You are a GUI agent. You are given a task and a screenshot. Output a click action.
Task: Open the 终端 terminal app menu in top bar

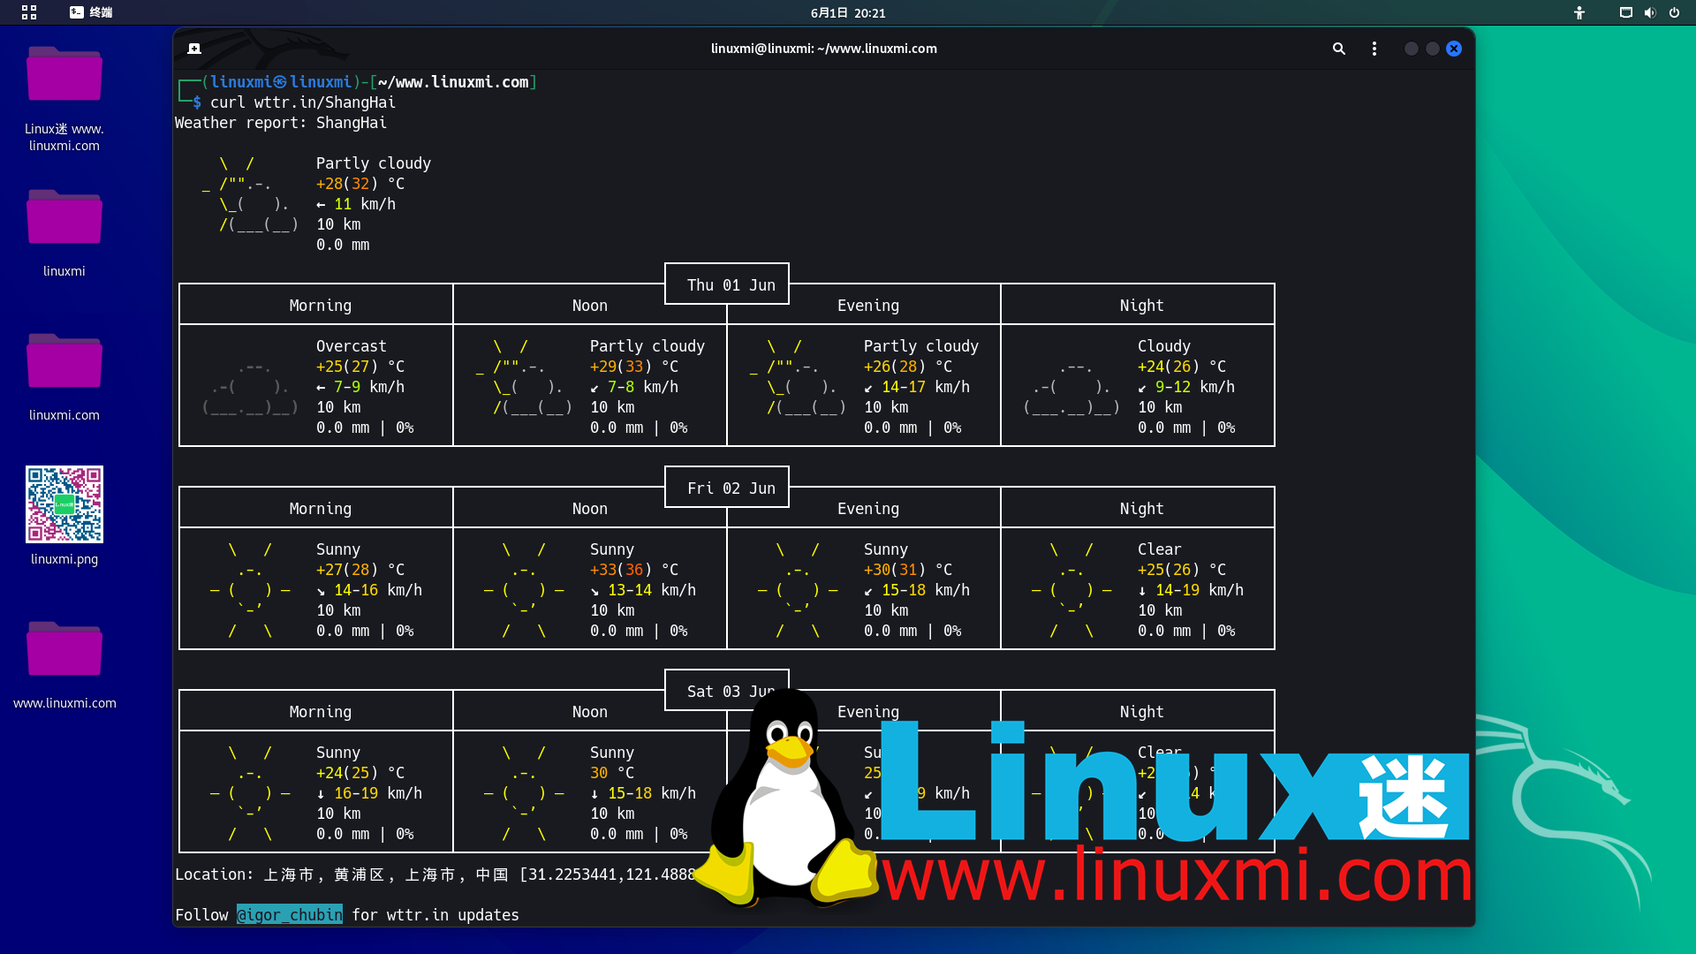(x=91, y=12)
